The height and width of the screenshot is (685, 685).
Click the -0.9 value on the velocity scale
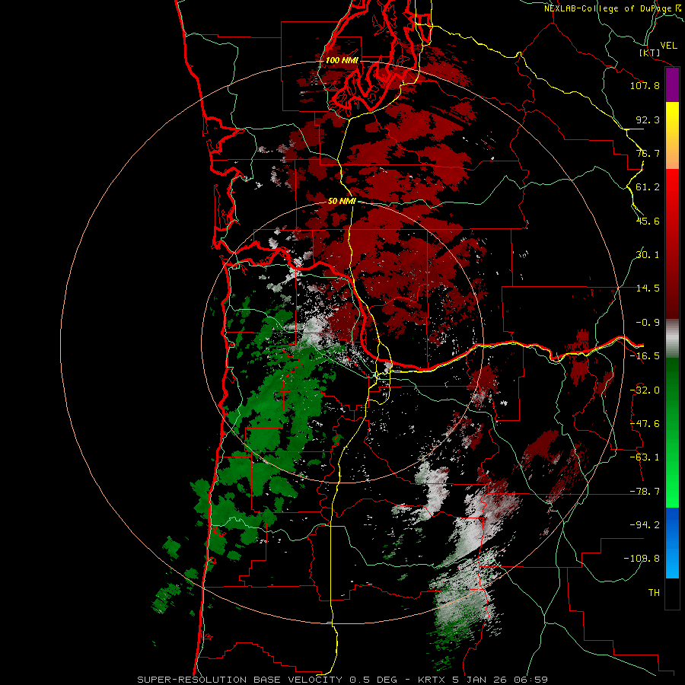pos(648,323)
